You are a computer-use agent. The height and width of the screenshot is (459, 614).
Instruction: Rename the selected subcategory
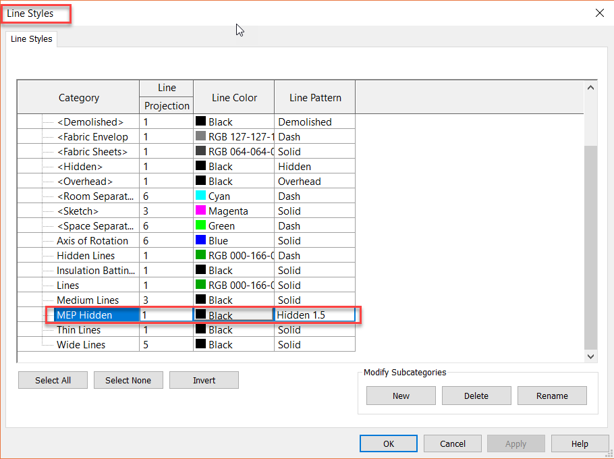tap(552, 396)
